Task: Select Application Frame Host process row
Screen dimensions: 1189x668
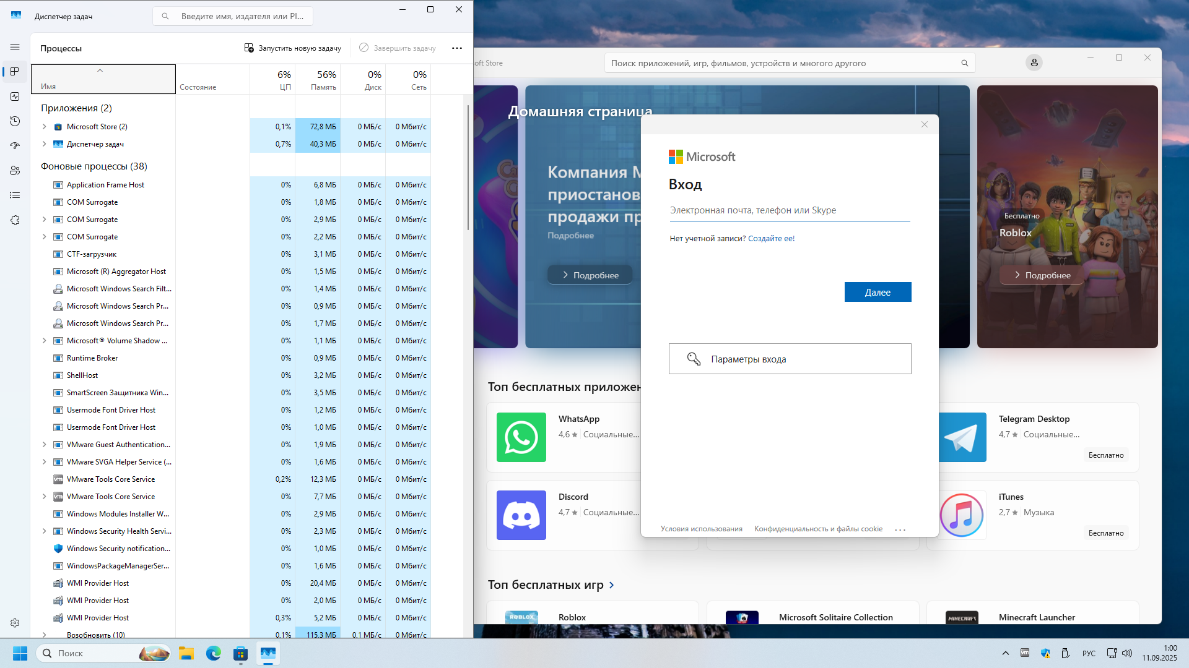Action: tap(231, 185)
